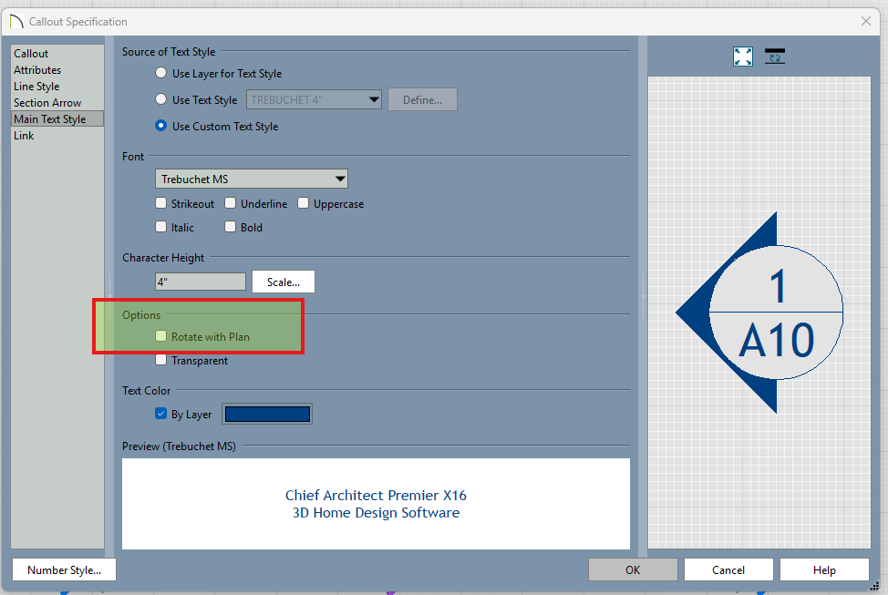The height and width of the screenshot is (595, 888).
Task: Expand the TREBUCHET 4" text style dropdown
Action: coord(314,100)
